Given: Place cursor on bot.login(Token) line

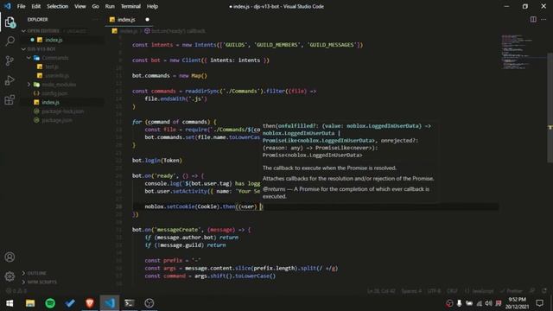Looking at the screenshot, I should point(157,161).
